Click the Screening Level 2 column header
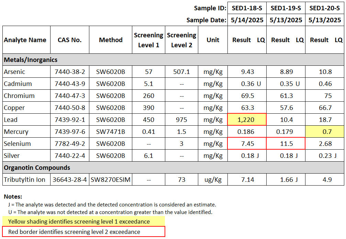Image resolution: width=346 pixels, height=239 pixels. click(x=181, y=39)
